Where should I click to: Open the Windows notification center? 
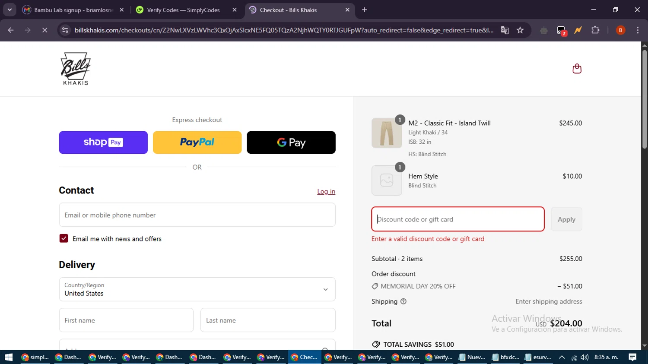[632, 357]
